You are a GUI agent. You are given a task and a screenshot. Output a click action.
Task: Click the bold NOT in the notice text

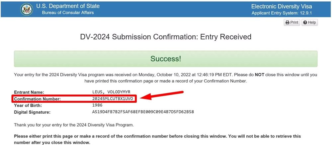point(259,75)
